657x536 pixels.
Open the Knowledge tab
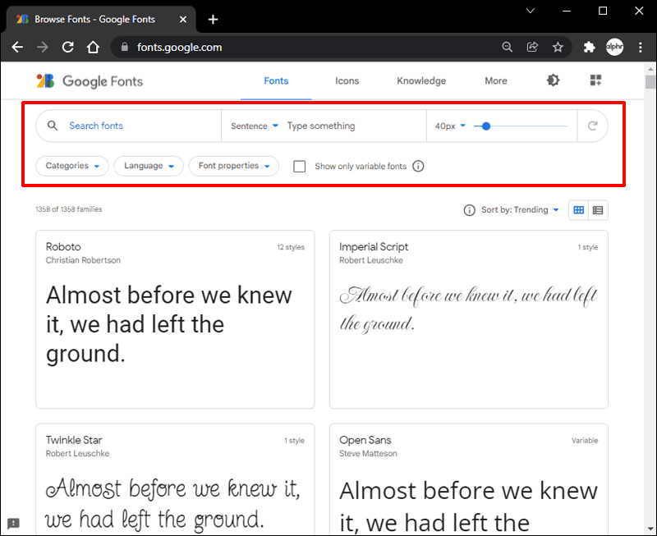pos(421,81)
